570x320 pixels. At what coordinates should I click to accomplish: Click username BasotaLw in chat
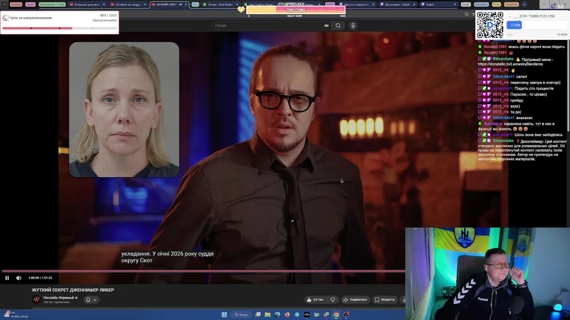[493, 124]
